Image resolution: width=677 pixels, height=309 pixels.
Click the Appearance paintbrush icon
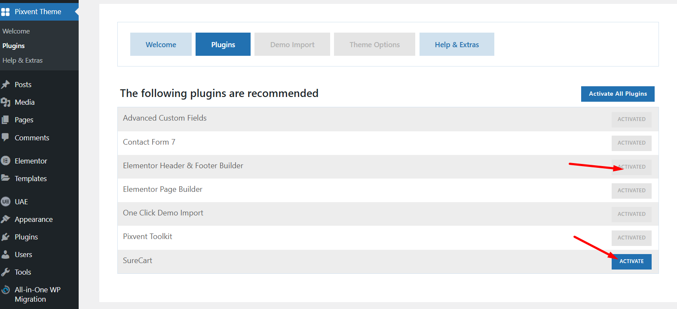[6, 219]
